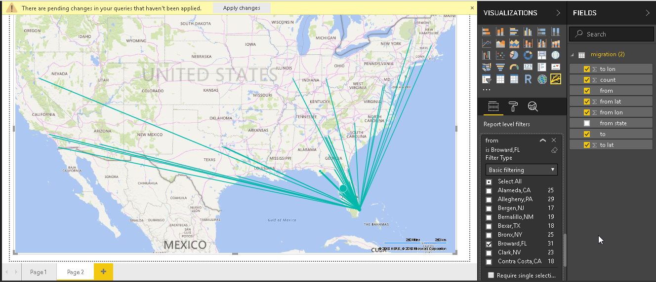The height and width of the screenshot is (282, 656).
Task: Select the scatter chart visualization
Action: tap(500, 55)
